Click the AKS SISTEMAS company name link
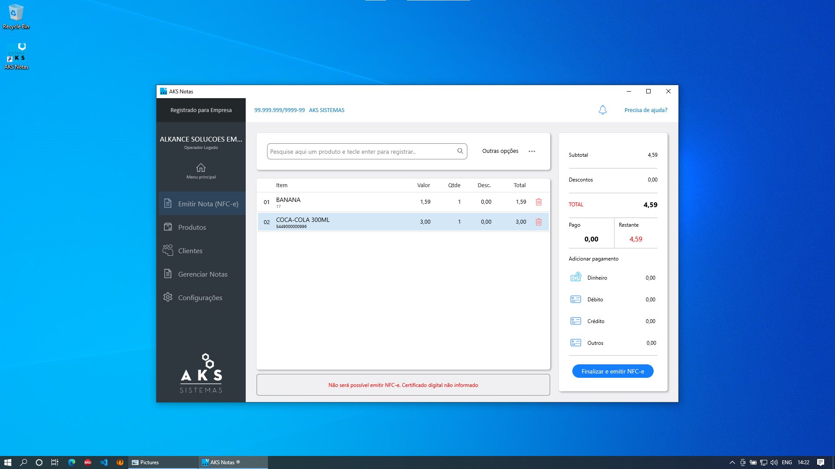 327,110
